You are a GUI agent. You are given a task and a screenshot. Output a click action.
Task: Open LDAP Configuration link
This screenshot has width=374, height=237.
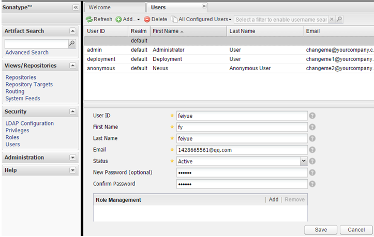[29, 123]
